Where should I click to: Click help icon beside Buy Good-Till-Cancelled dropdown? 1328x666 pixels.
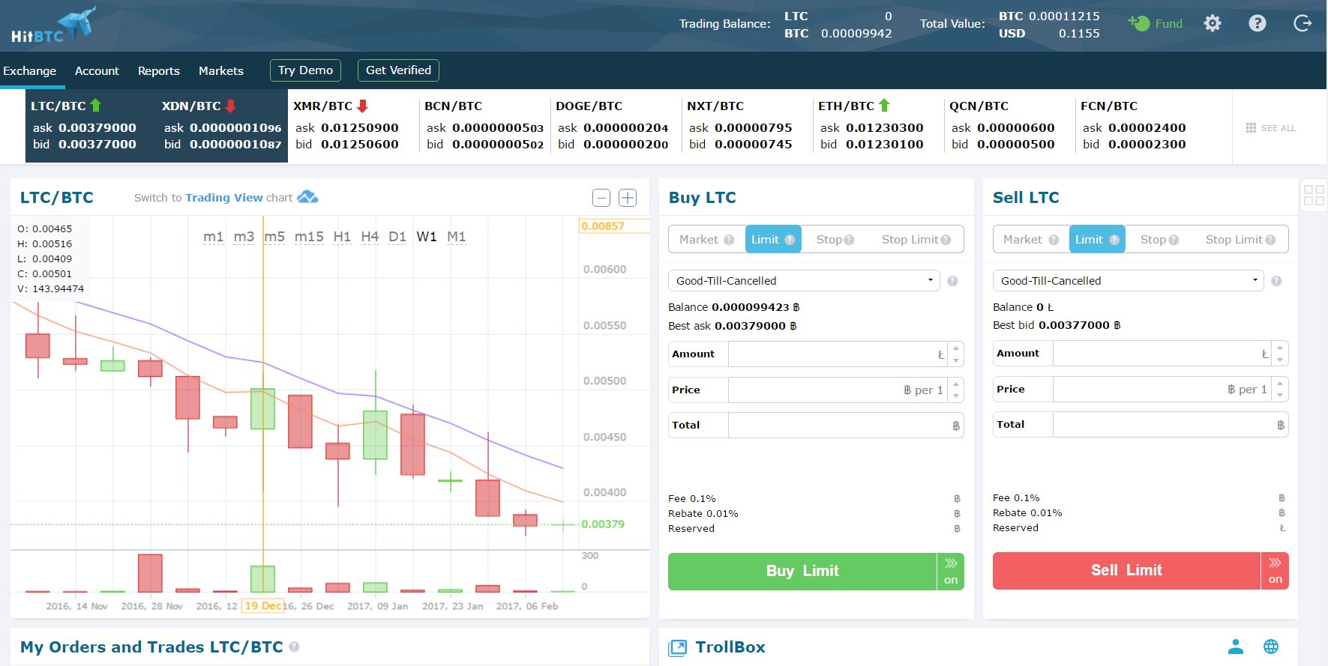[x=952, y=281]
